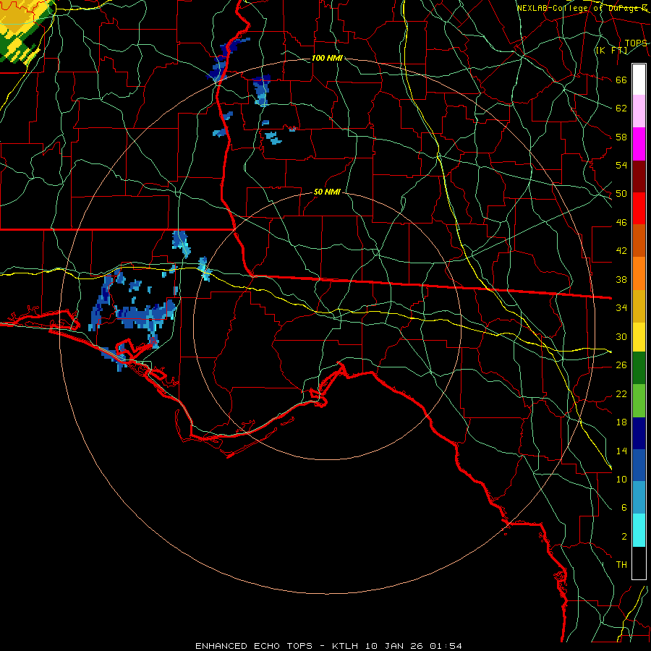Select the cyan swatch near the scale bottom

[x=639, y=530]
